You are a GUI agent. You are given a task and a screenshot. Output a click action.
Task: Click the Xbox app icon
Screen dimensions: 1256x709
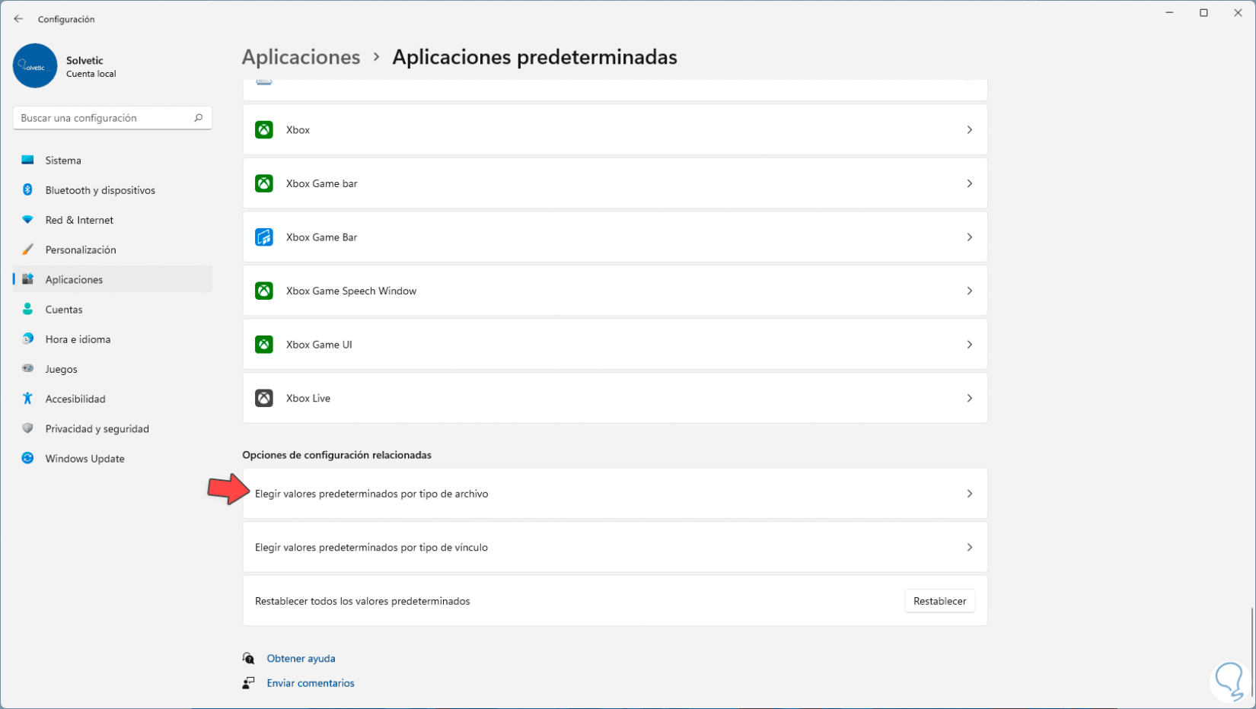tap(263, 130)
